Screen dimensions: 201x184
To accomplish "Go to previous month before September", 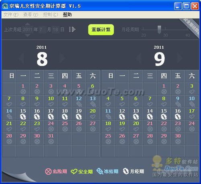I will [138, 58].
